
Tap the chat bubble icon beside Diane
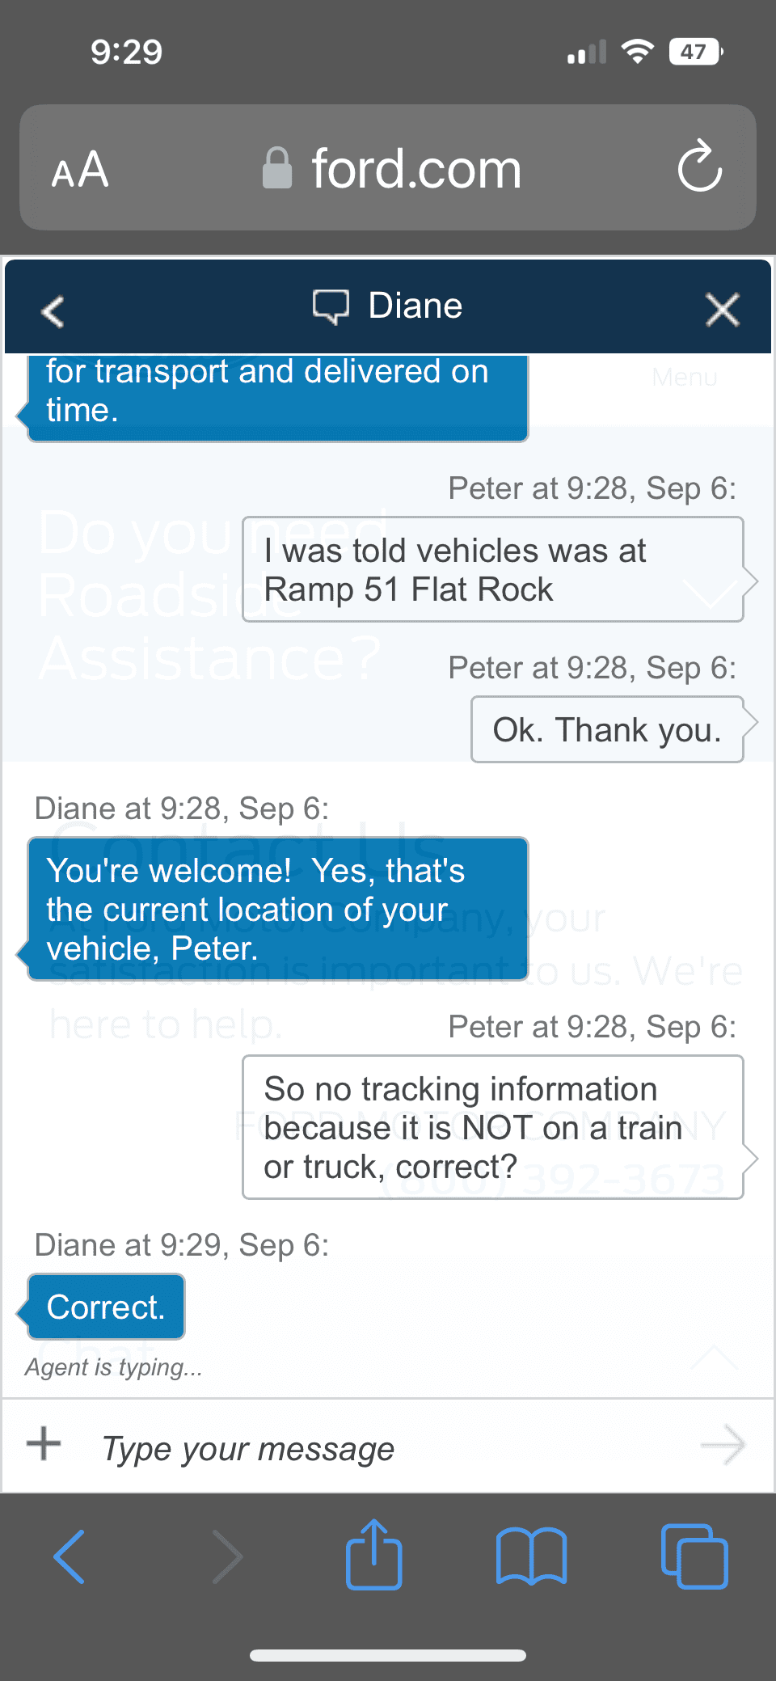click(331, 307)
